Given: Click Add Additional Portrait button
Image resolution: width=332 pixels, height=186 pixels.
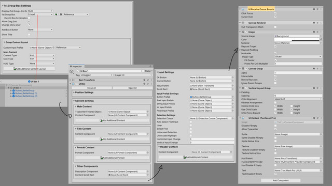Looking at the screenshot, I should 112,158.
